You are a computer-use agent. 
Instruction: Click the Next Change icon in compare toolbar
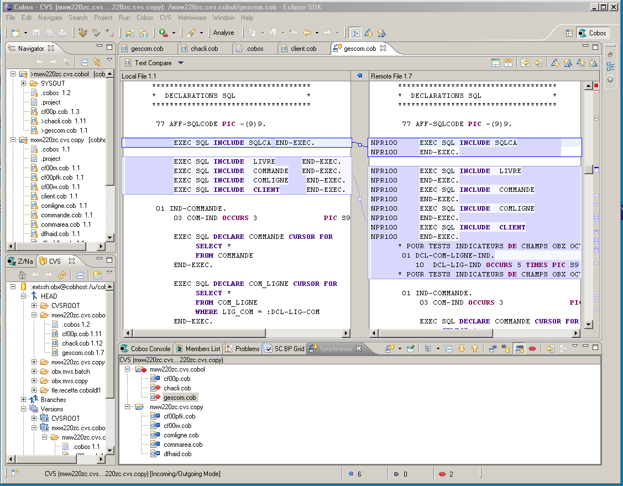tap(580, 63)
